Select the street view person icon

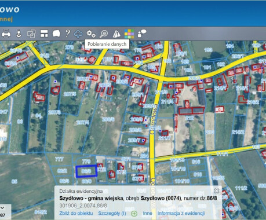point(19,34)
